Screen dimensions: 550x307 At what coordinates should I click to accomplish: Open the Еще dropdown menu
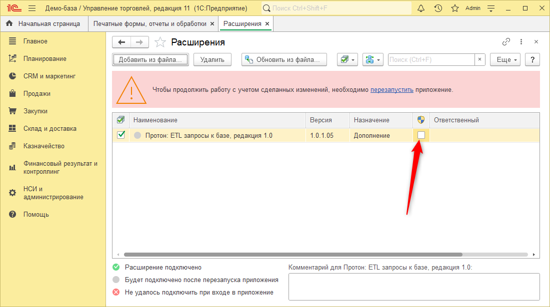tap(505, 59)
